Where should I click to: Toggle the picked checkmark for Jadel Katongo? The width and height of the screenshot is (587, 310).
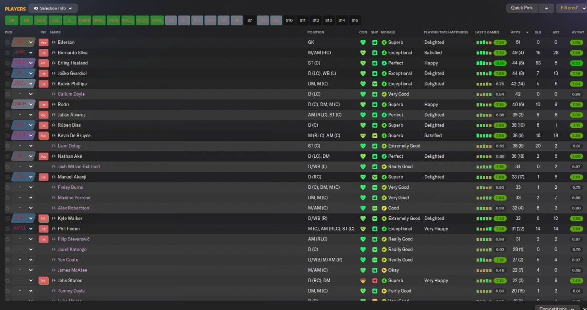click(7, 249)
